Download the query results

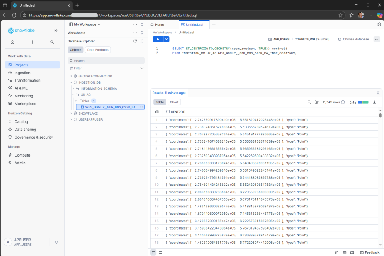click(x=375, y=102)
